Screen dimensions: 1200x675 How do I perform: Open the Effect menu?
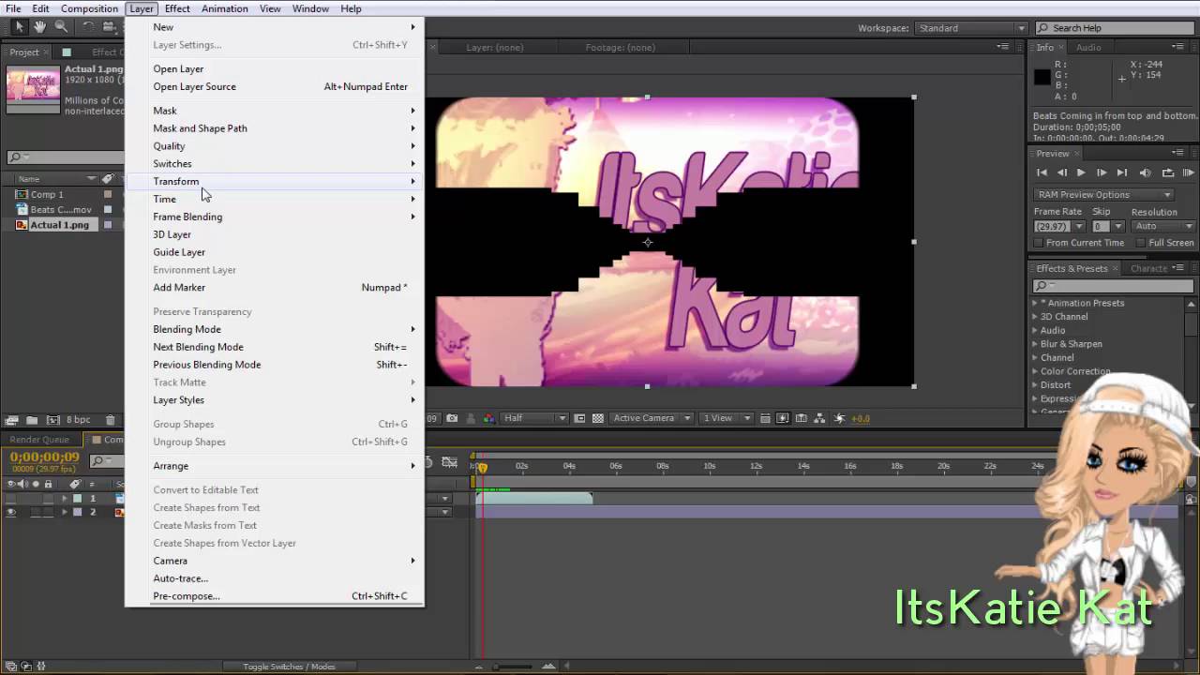coord(177,8)
